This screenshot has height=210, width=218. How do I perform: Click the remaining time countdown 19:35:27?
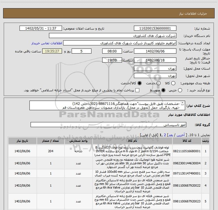(52, 51)
